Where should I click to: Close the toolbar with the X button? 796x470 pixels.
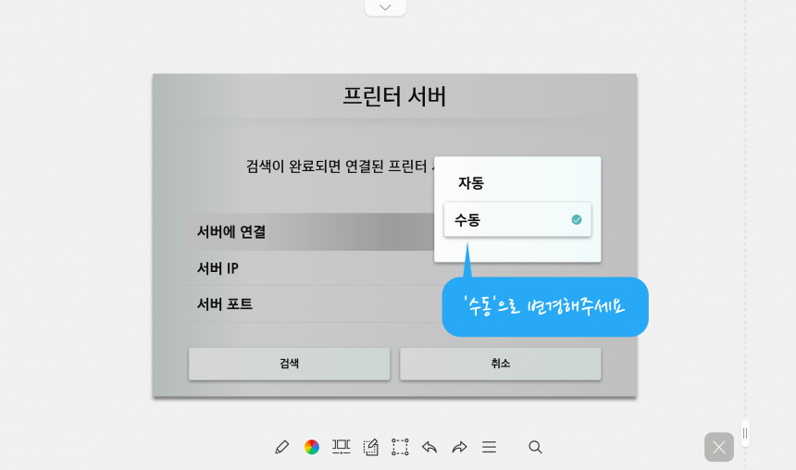719,447
